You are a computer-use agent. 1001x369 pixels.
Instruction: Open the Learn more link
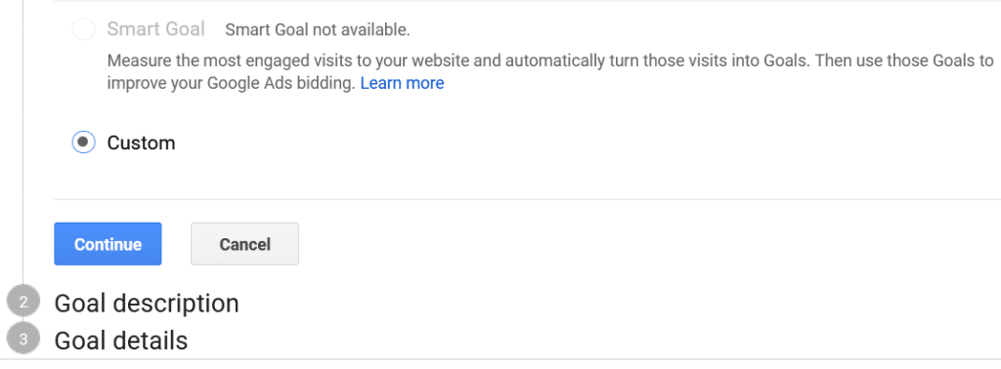point(402,83)
